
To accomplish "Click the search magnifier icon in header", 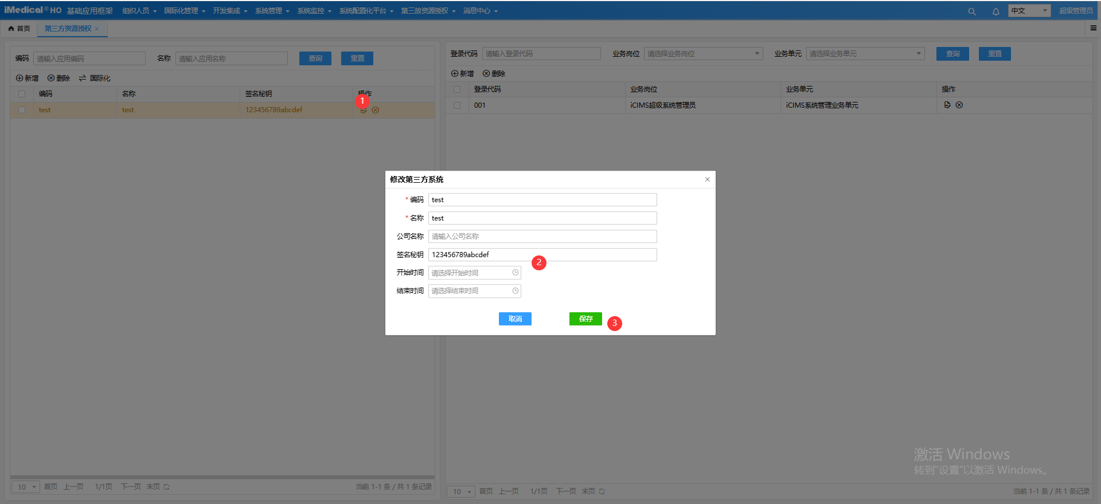I will tap(971, 11).
